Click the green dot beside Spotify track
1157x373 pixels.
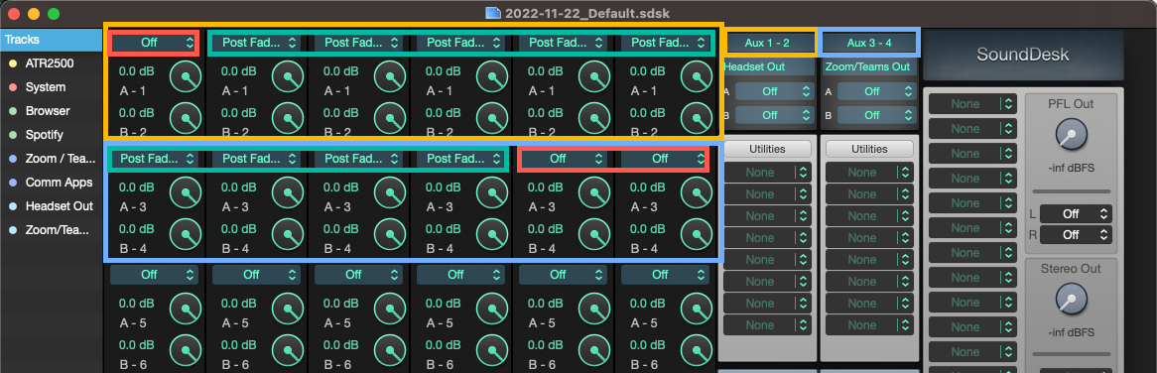pos(12,135)
